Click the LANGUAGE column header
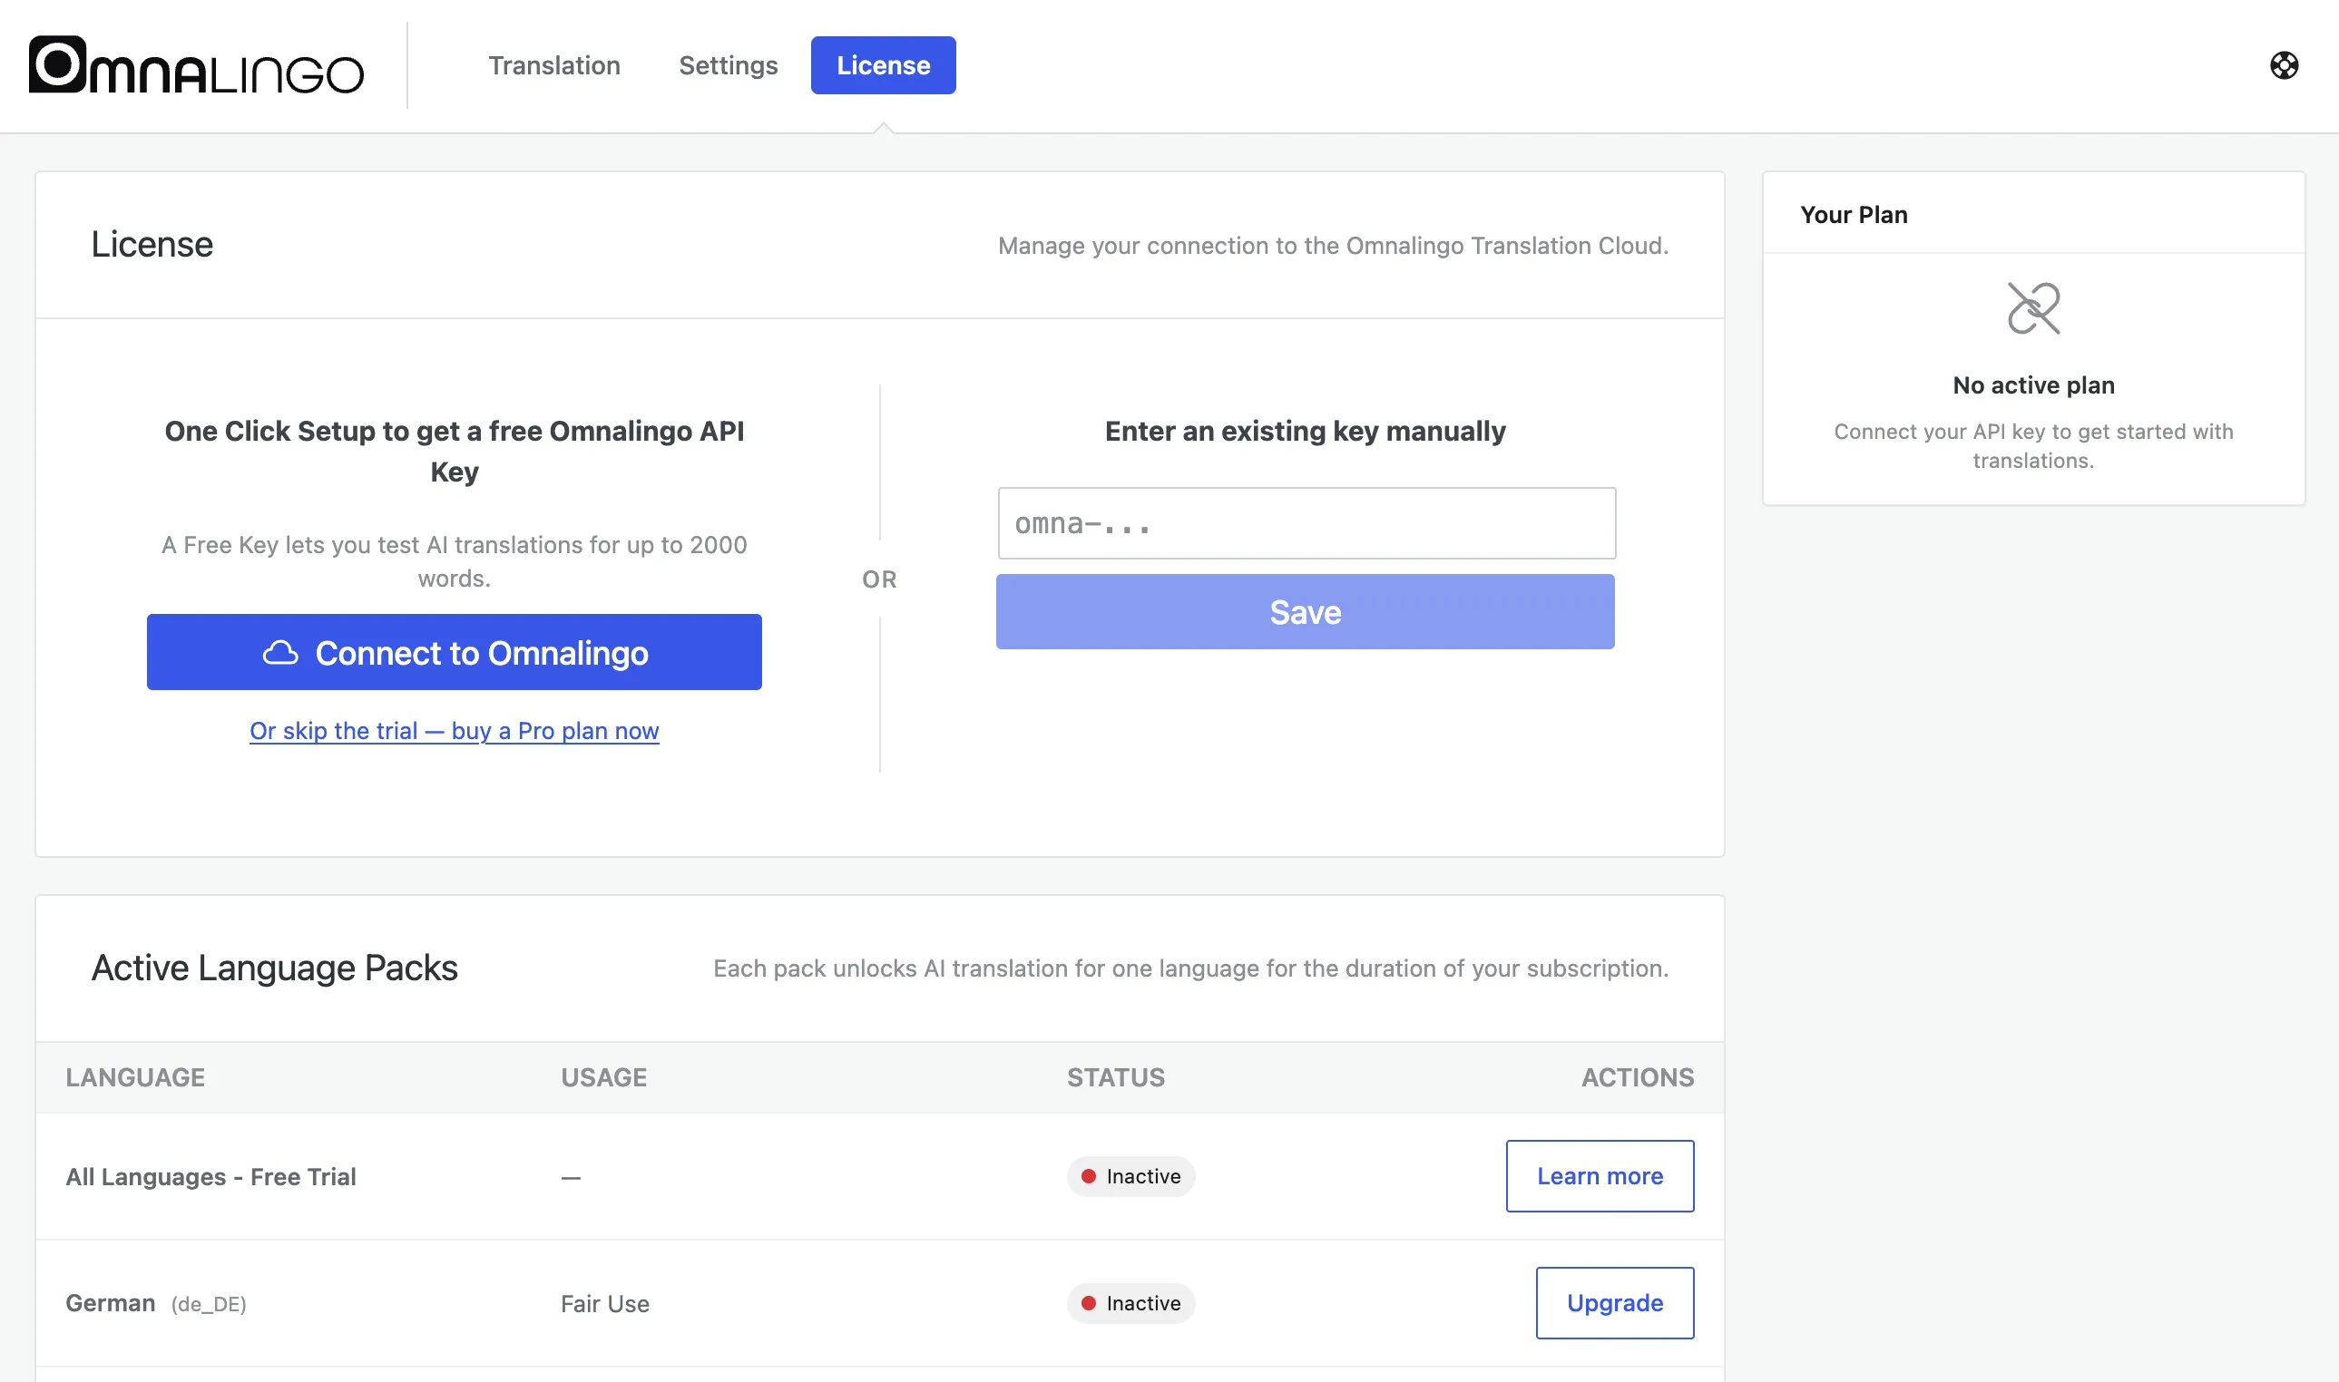Viewport: 2339px width, 1382px height. [x=135, y=1076]
